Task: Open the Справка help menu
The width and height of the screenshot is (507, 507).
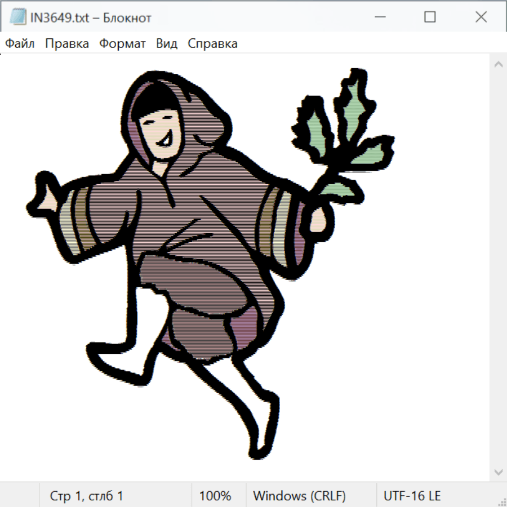Action: (x=212, y=44)
